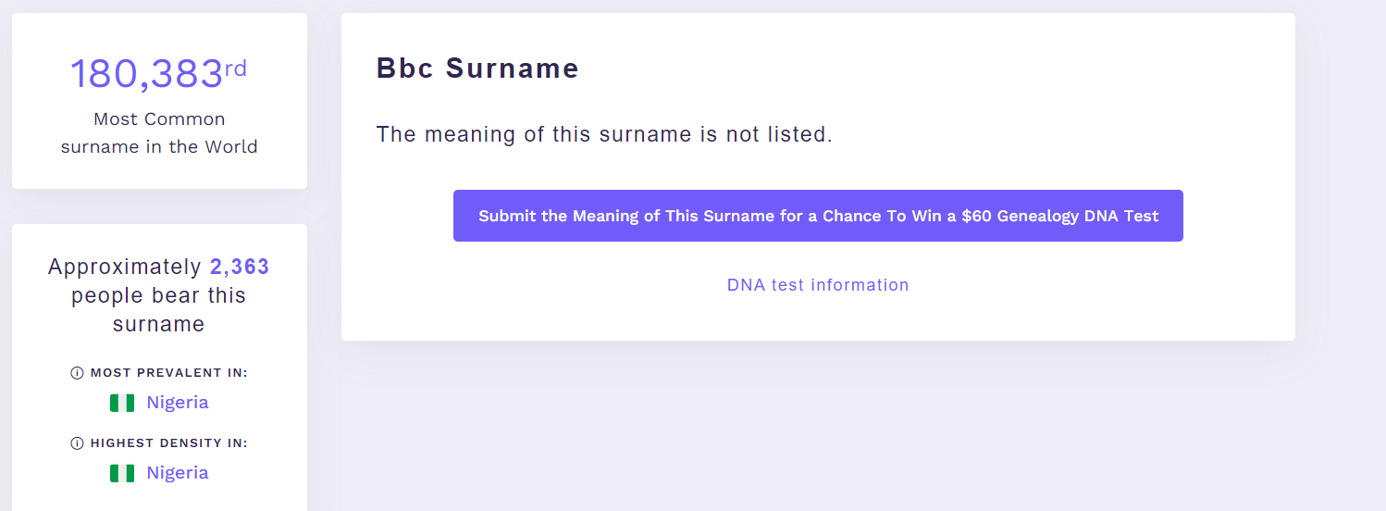This screenshot has width=1386, height=511.
Task: Click the Nigeria flag under Highest Density In
Action: click(x=122, y=473)
